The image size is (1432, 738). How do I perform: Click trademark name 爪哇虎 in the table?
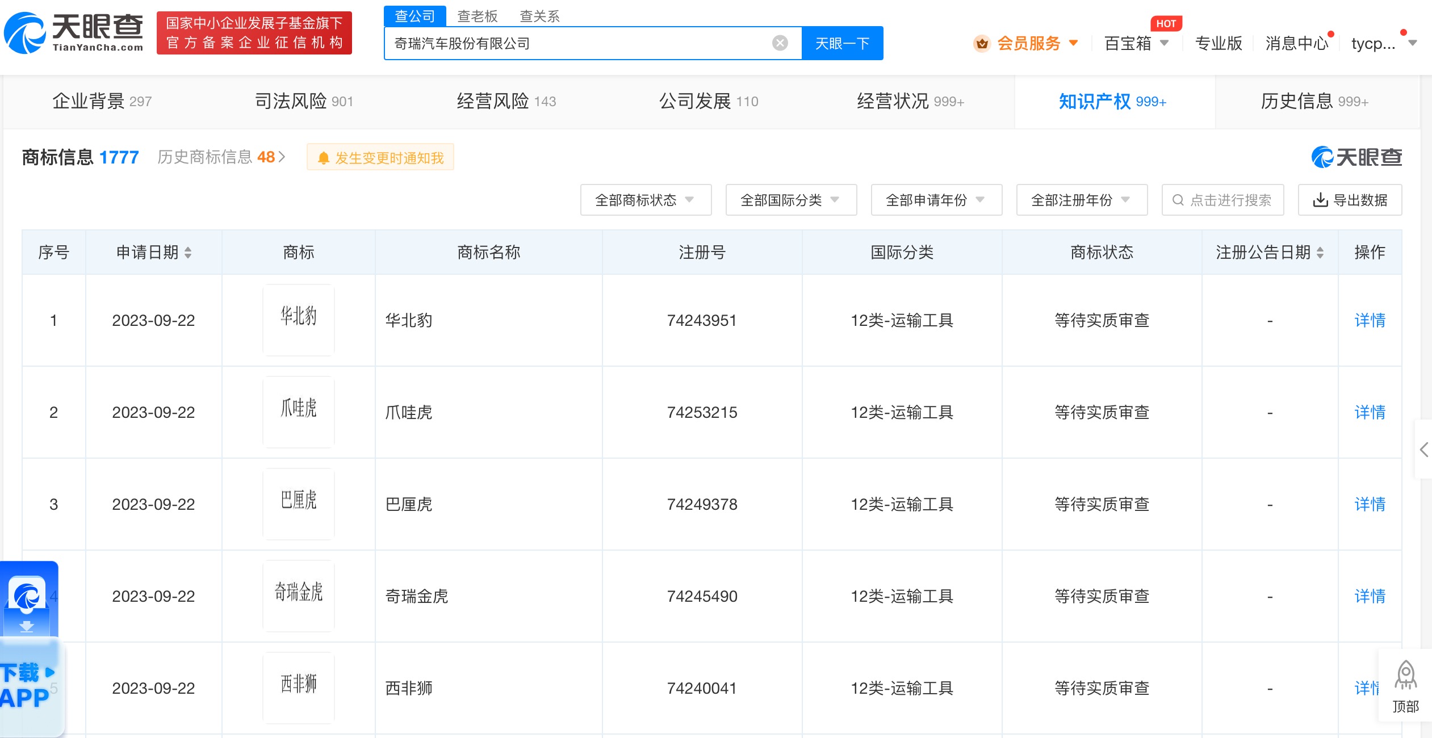[x=409, y=412]
